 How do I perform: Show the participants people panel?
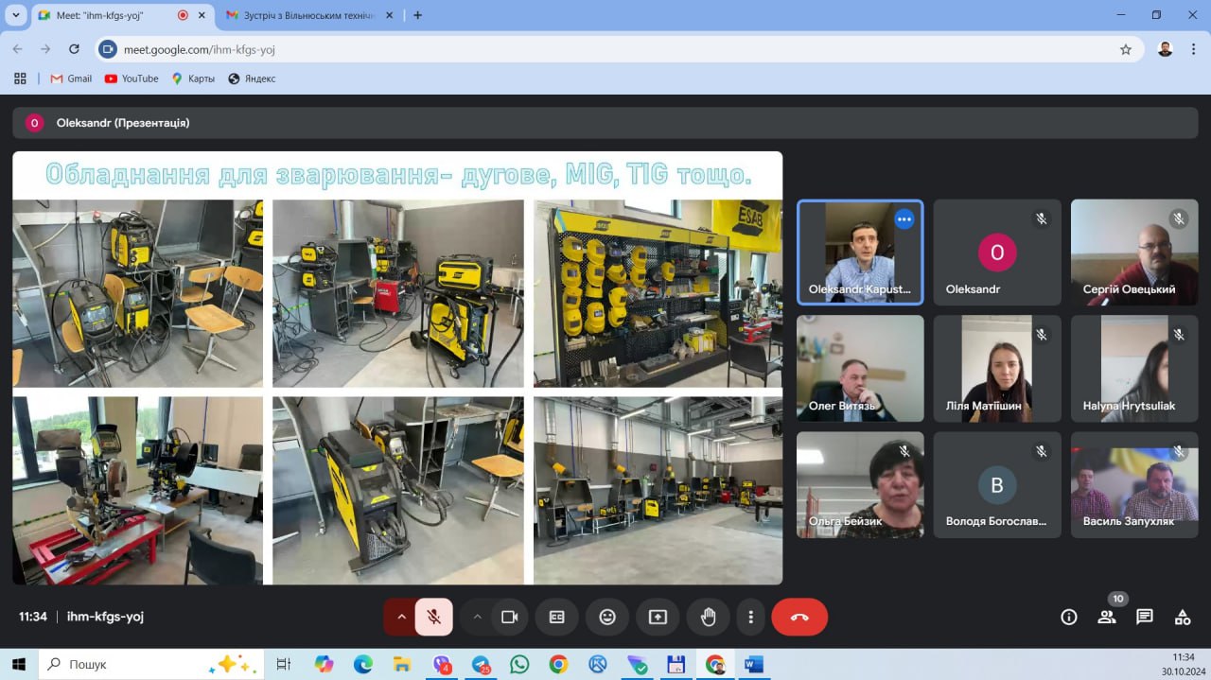(1106, 617)
